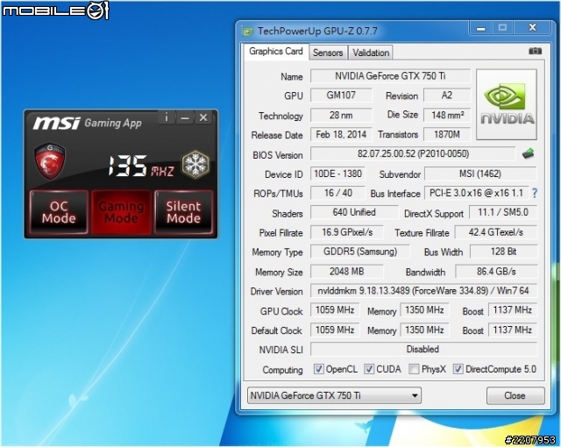This screenshot has width=561, height=447.
Task: Switch to the Sensors tab
Action: [x=328, y=53]
